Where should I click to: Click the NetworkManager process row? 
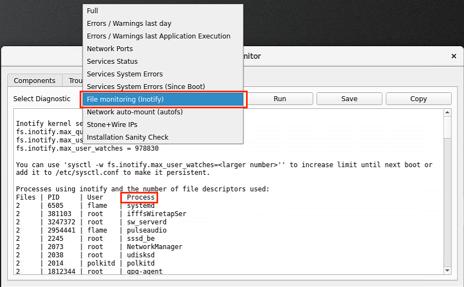[x=99, y=247]
